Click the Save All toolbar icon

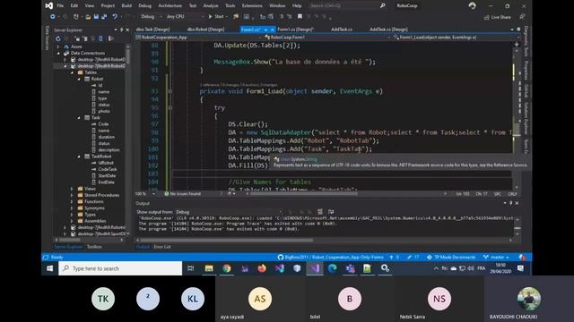point(104,16)
